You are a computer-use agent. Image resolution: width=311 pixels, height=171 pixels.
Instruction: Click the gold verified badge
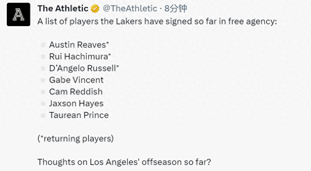pos(95,9)
